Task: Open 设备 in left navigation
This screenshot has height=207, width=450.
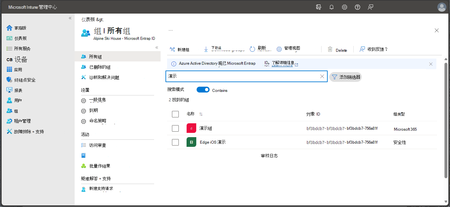Action: point(17,59)
